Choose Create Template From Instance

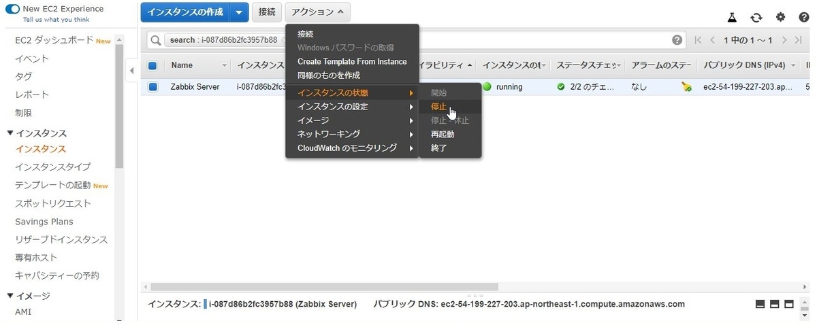[x=353, y=61]
